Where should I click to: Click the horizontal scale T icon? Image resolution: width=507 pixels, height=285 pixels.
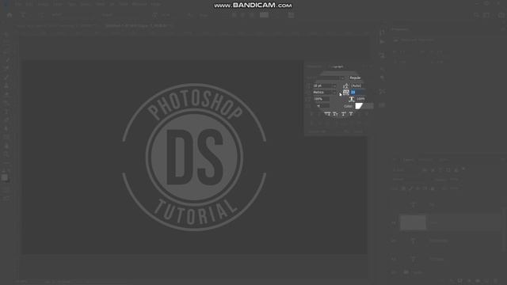coord(352,99)
